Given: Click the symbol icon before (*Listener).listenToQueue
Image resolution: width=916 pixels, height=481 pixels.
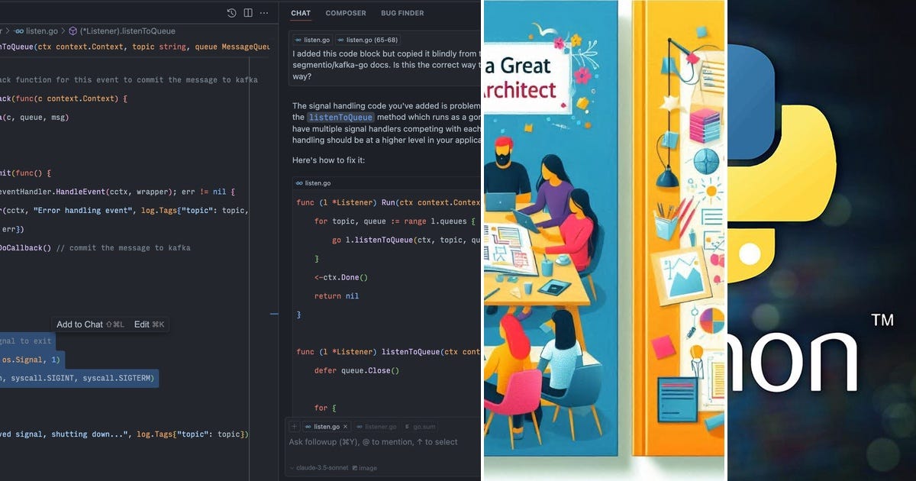Looking at the screenshot, I should [x=73, y=31].
